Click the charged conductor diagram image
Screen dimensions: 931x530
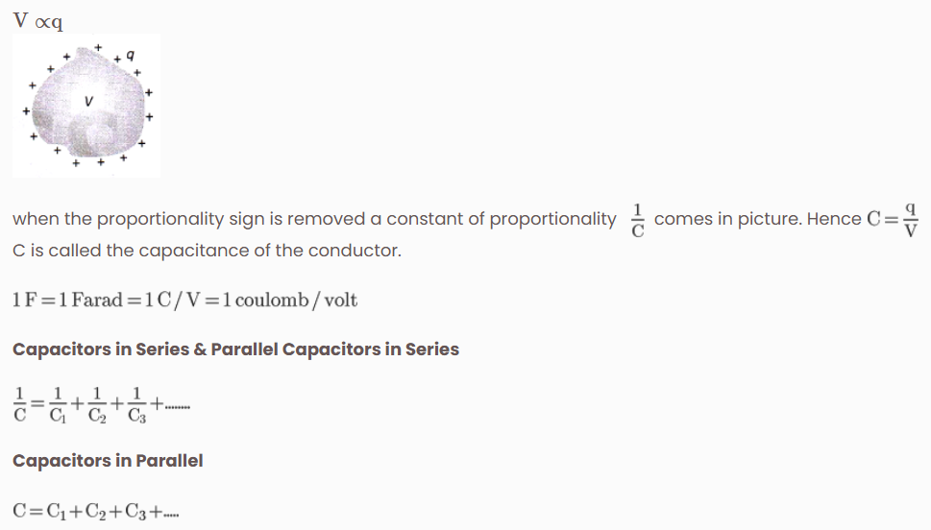coord(86,105)
